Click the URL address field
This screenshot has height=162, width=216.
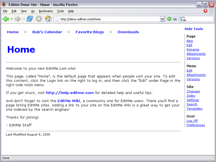(x=109, y=19)
